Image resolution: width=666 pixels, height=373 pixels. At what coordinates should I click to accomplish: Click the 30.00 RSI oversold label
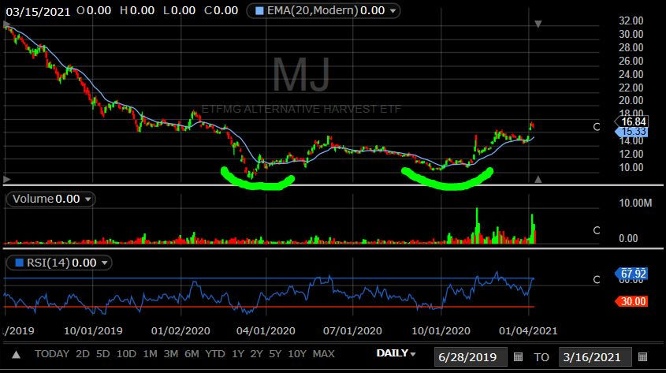click(x=631, y=301)
